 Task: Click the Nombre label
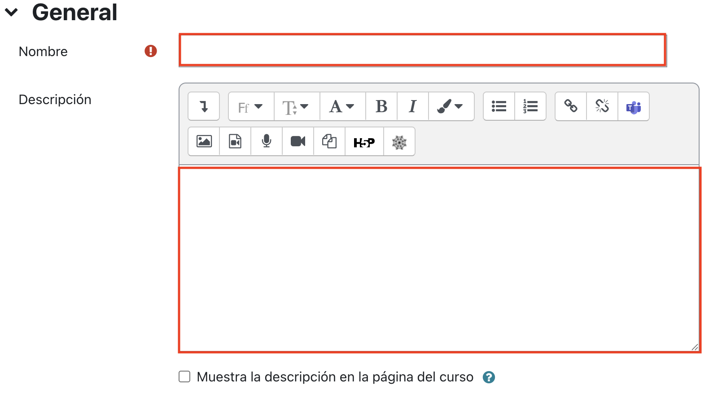[43, 52]
